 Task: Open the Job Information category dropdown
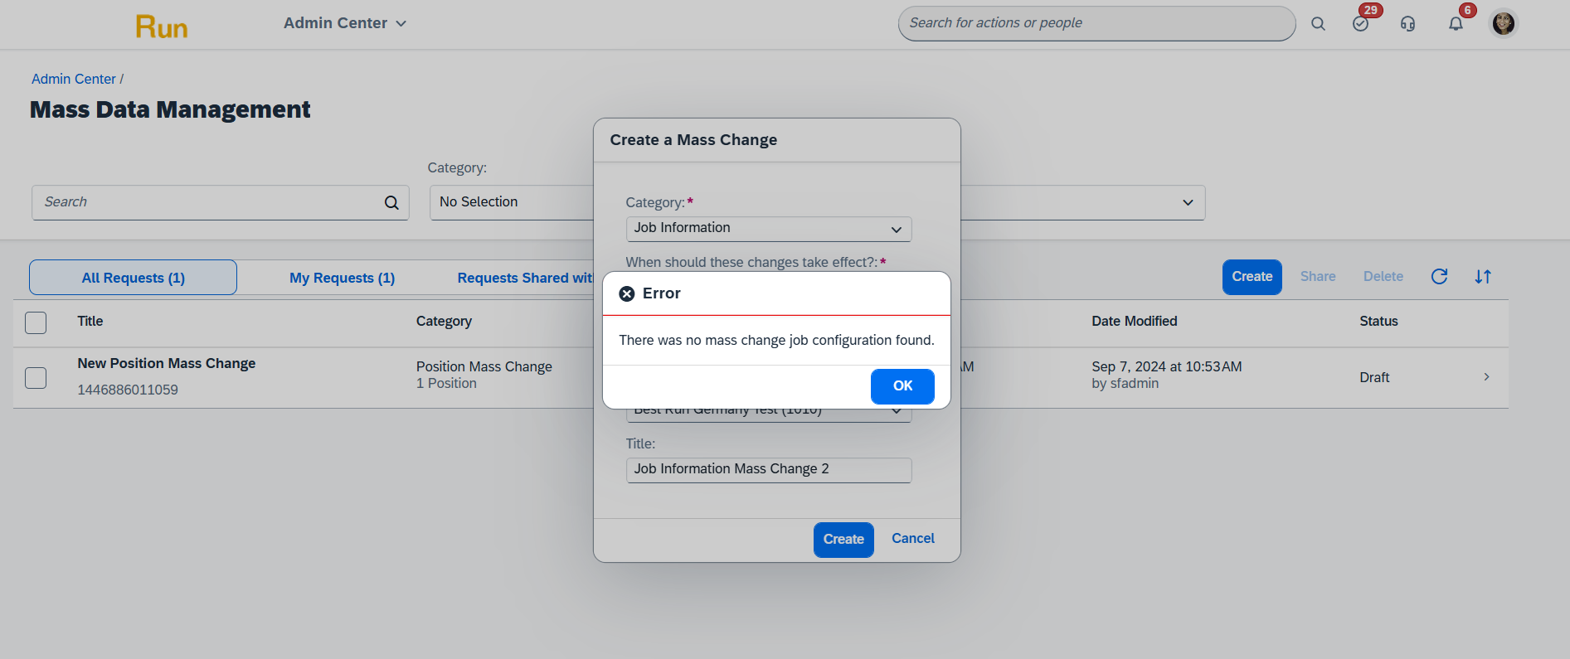click(x=769, y=229)
